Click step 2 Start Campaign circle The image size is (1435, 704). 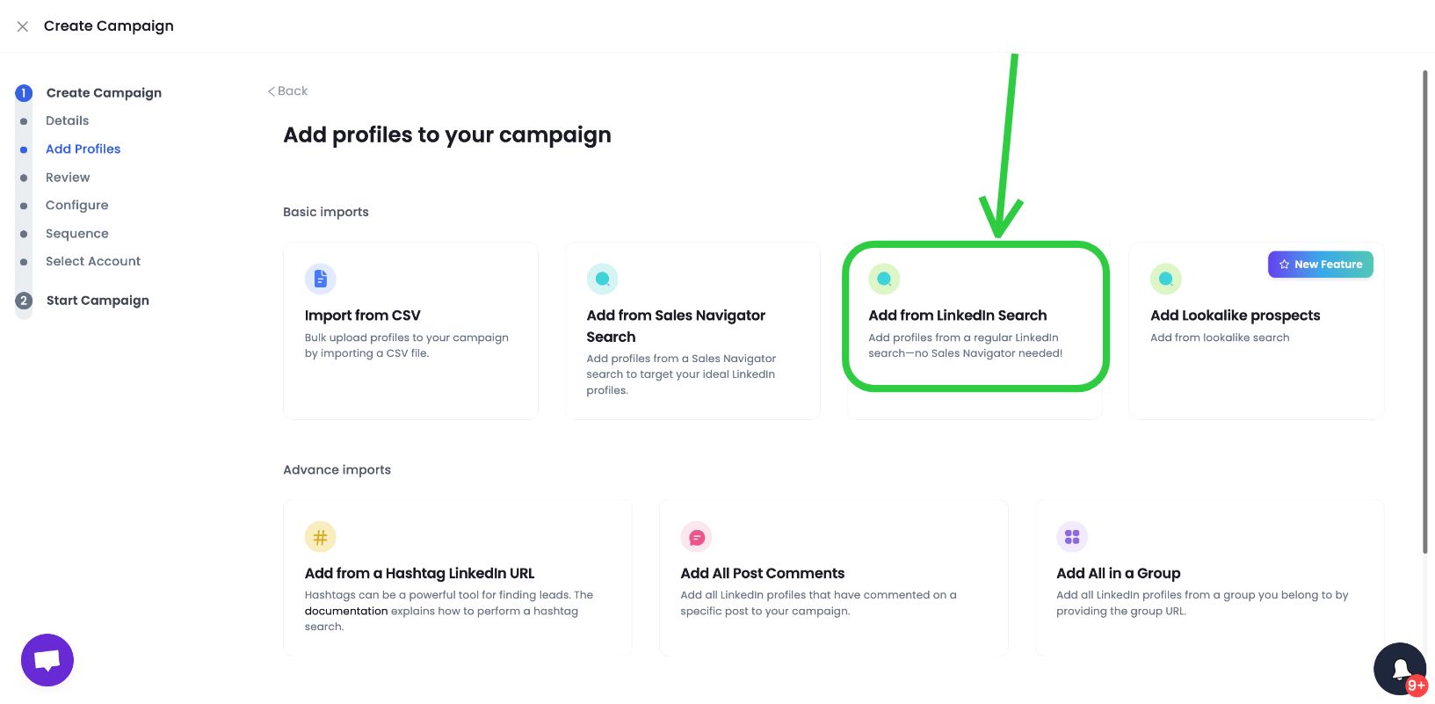click(x=24, y=301)
